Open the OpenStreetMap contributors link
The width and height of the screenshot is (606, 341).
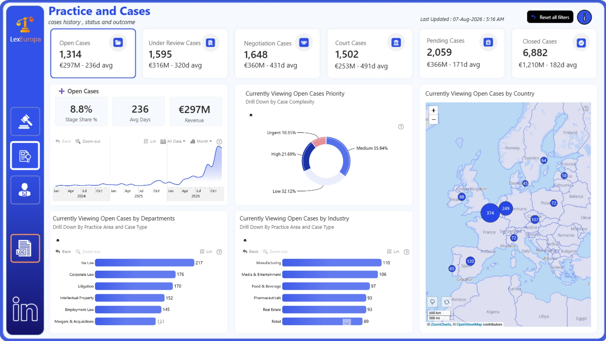point(469,324)
